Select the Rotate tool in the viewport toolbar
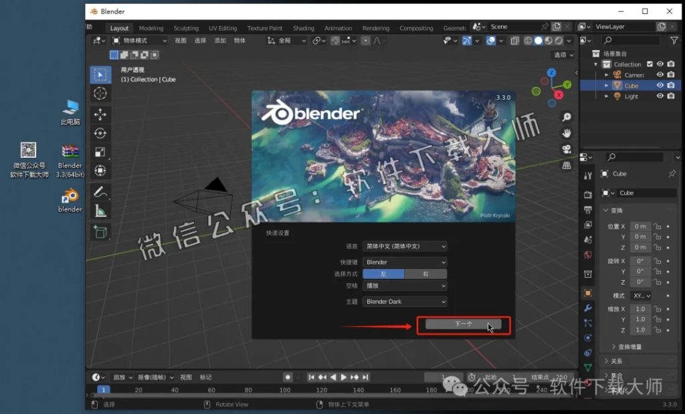 tap(99, 133)
